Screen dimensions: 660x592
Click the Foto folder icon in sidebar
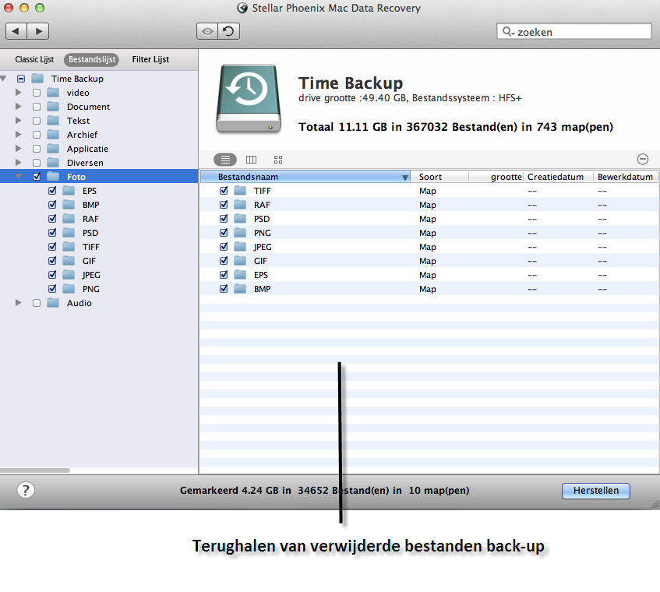(53, 176)
